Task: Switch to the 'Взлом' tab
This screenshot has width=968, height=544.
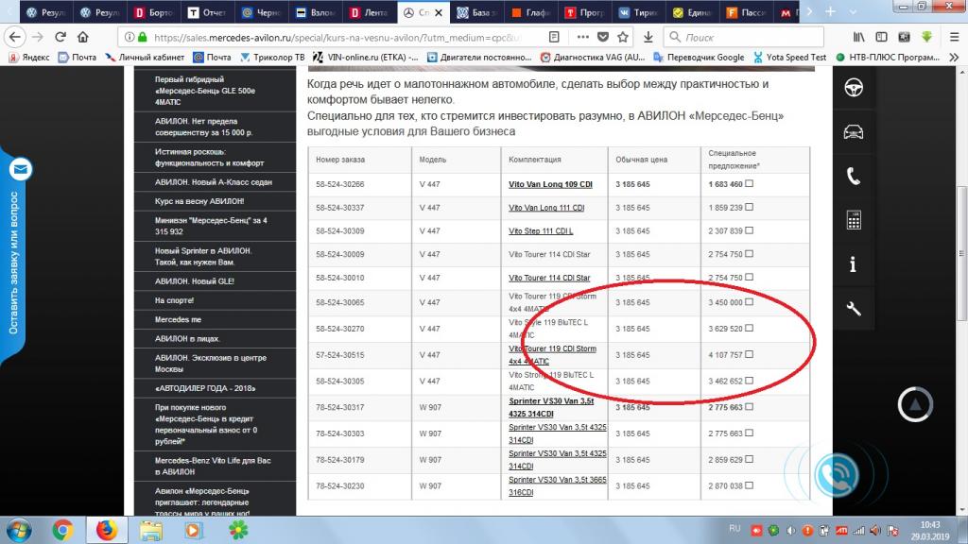Action: click(x=316, y=11)
